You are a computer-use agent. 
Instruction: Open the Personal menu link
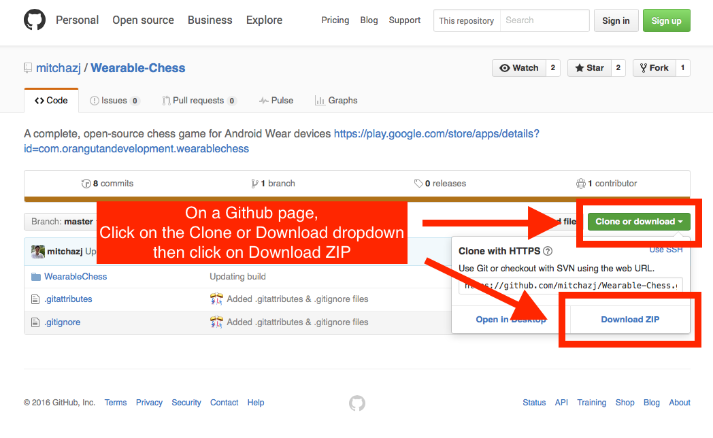78,20
